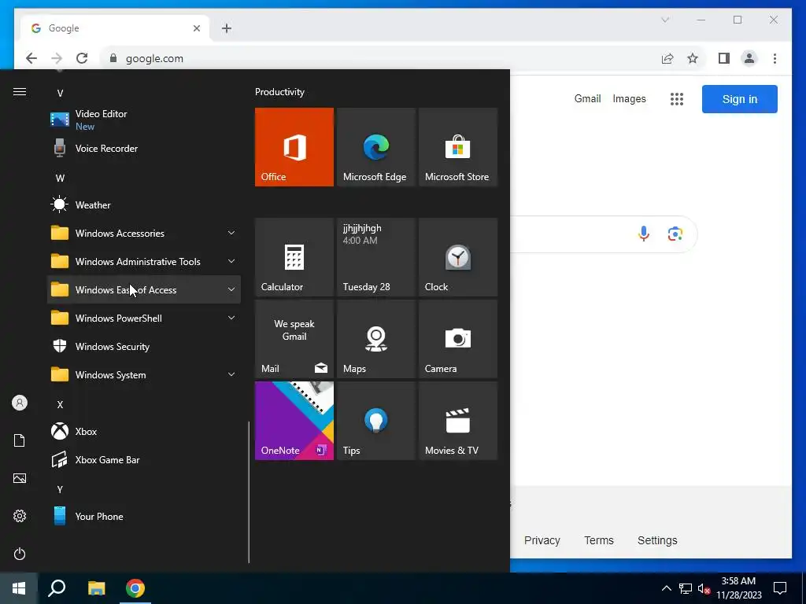Go back in Chrome

coord(31,58)
